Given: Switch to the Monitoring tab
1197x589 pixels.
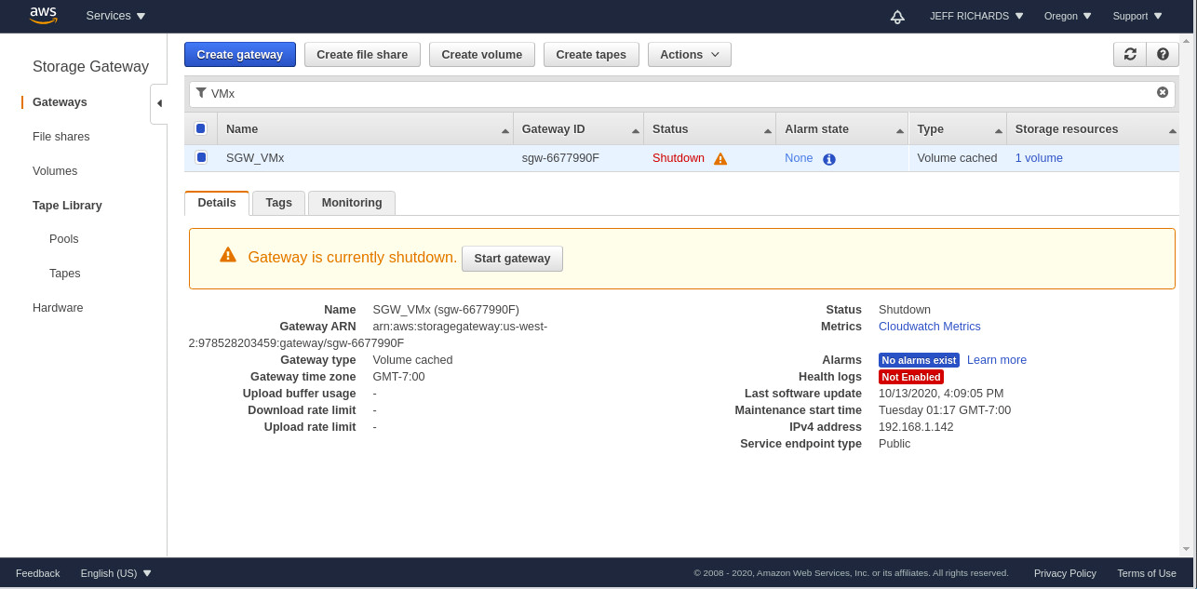Looking at the screenshot, I should [351, 202].
